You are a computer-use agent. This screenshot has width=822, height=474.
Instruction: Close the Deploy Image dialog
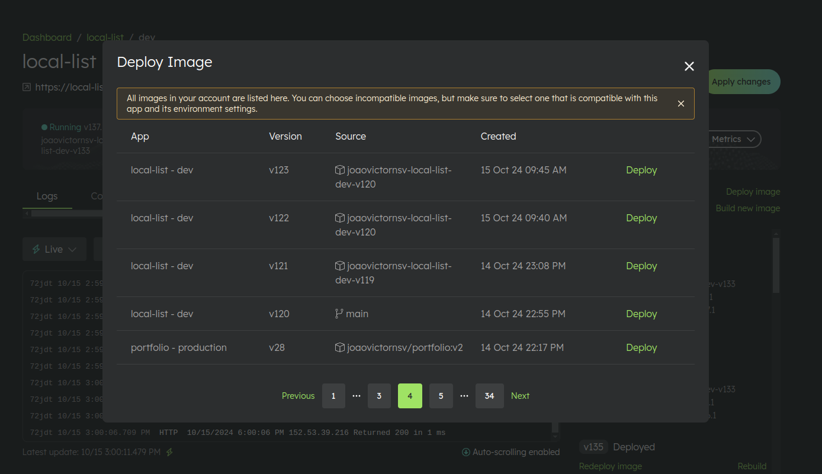point(689,66)
